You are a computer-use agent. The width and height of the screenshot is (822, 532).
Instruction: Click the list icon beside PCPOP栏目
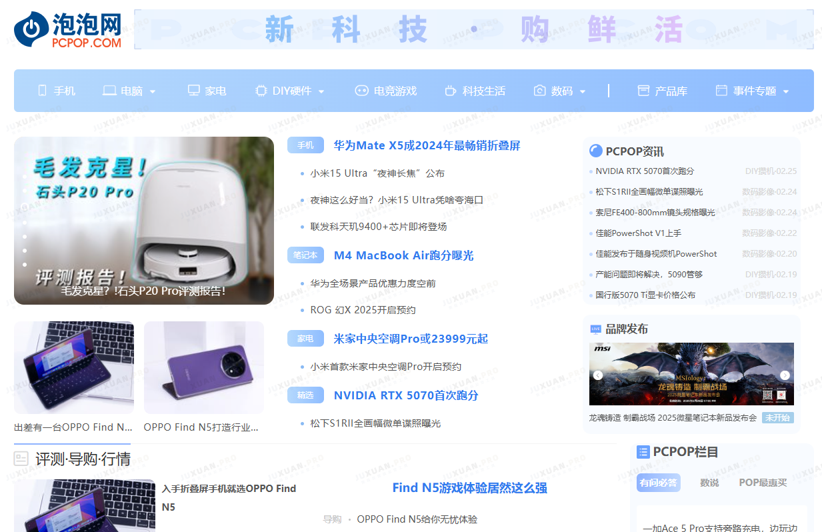click(643, 452)
